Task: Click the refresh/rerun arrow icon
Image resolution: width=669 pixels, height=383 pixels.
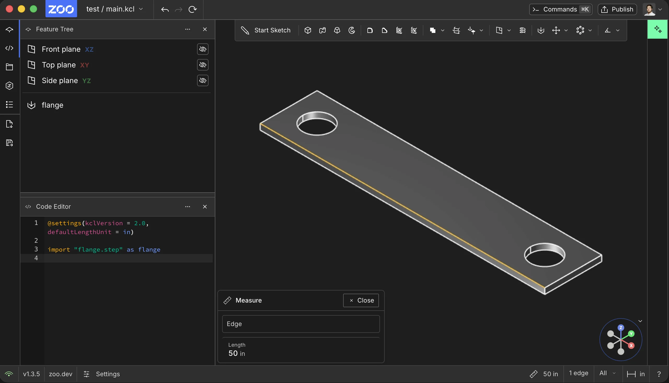Action: pyautogui.click(x=193, y=9)
